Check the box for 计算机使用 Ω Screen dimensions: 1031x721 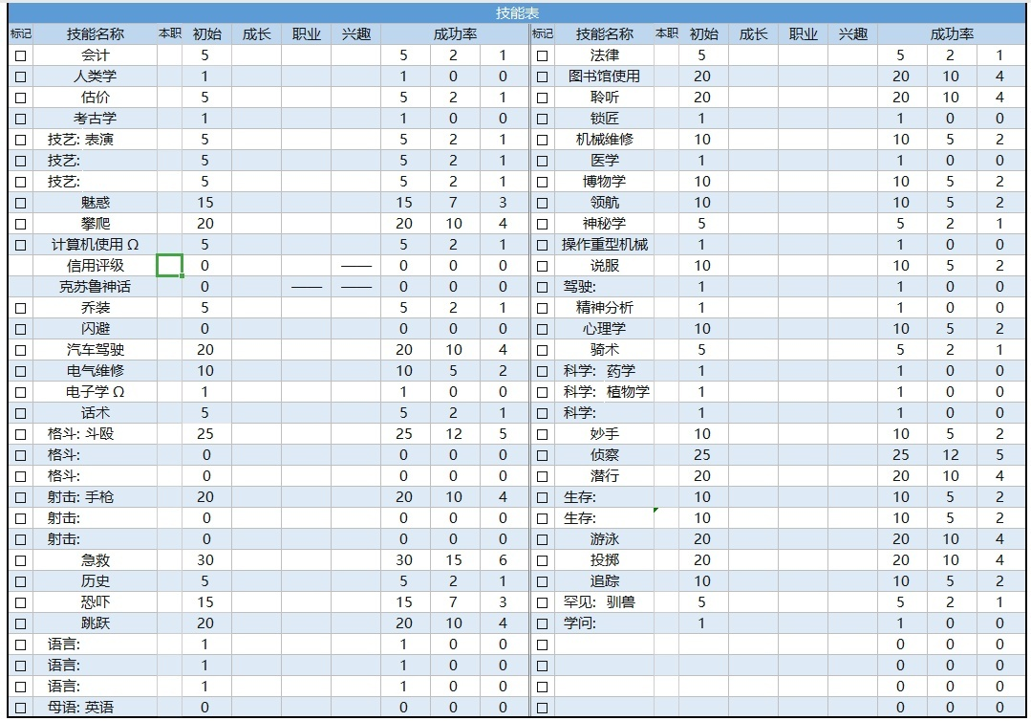(20, 246)
